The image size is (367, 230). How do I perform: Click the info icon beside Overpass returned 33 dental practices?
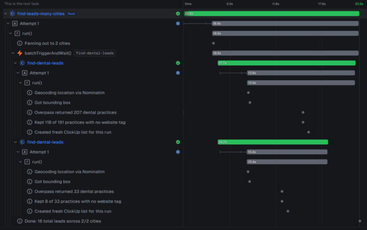(30, 191)
